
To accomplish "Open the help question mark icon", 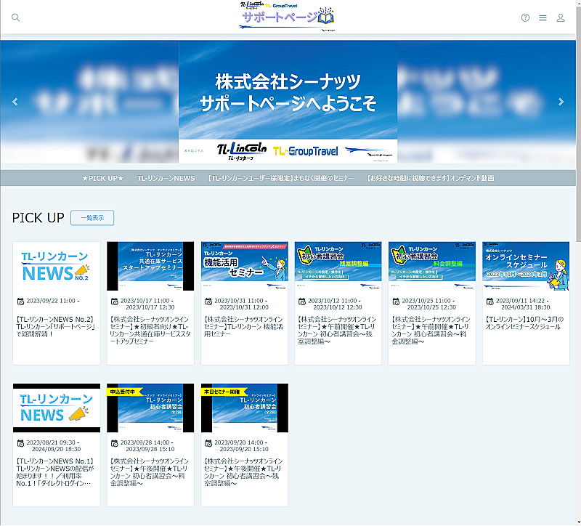I will [x=525, y=17].
